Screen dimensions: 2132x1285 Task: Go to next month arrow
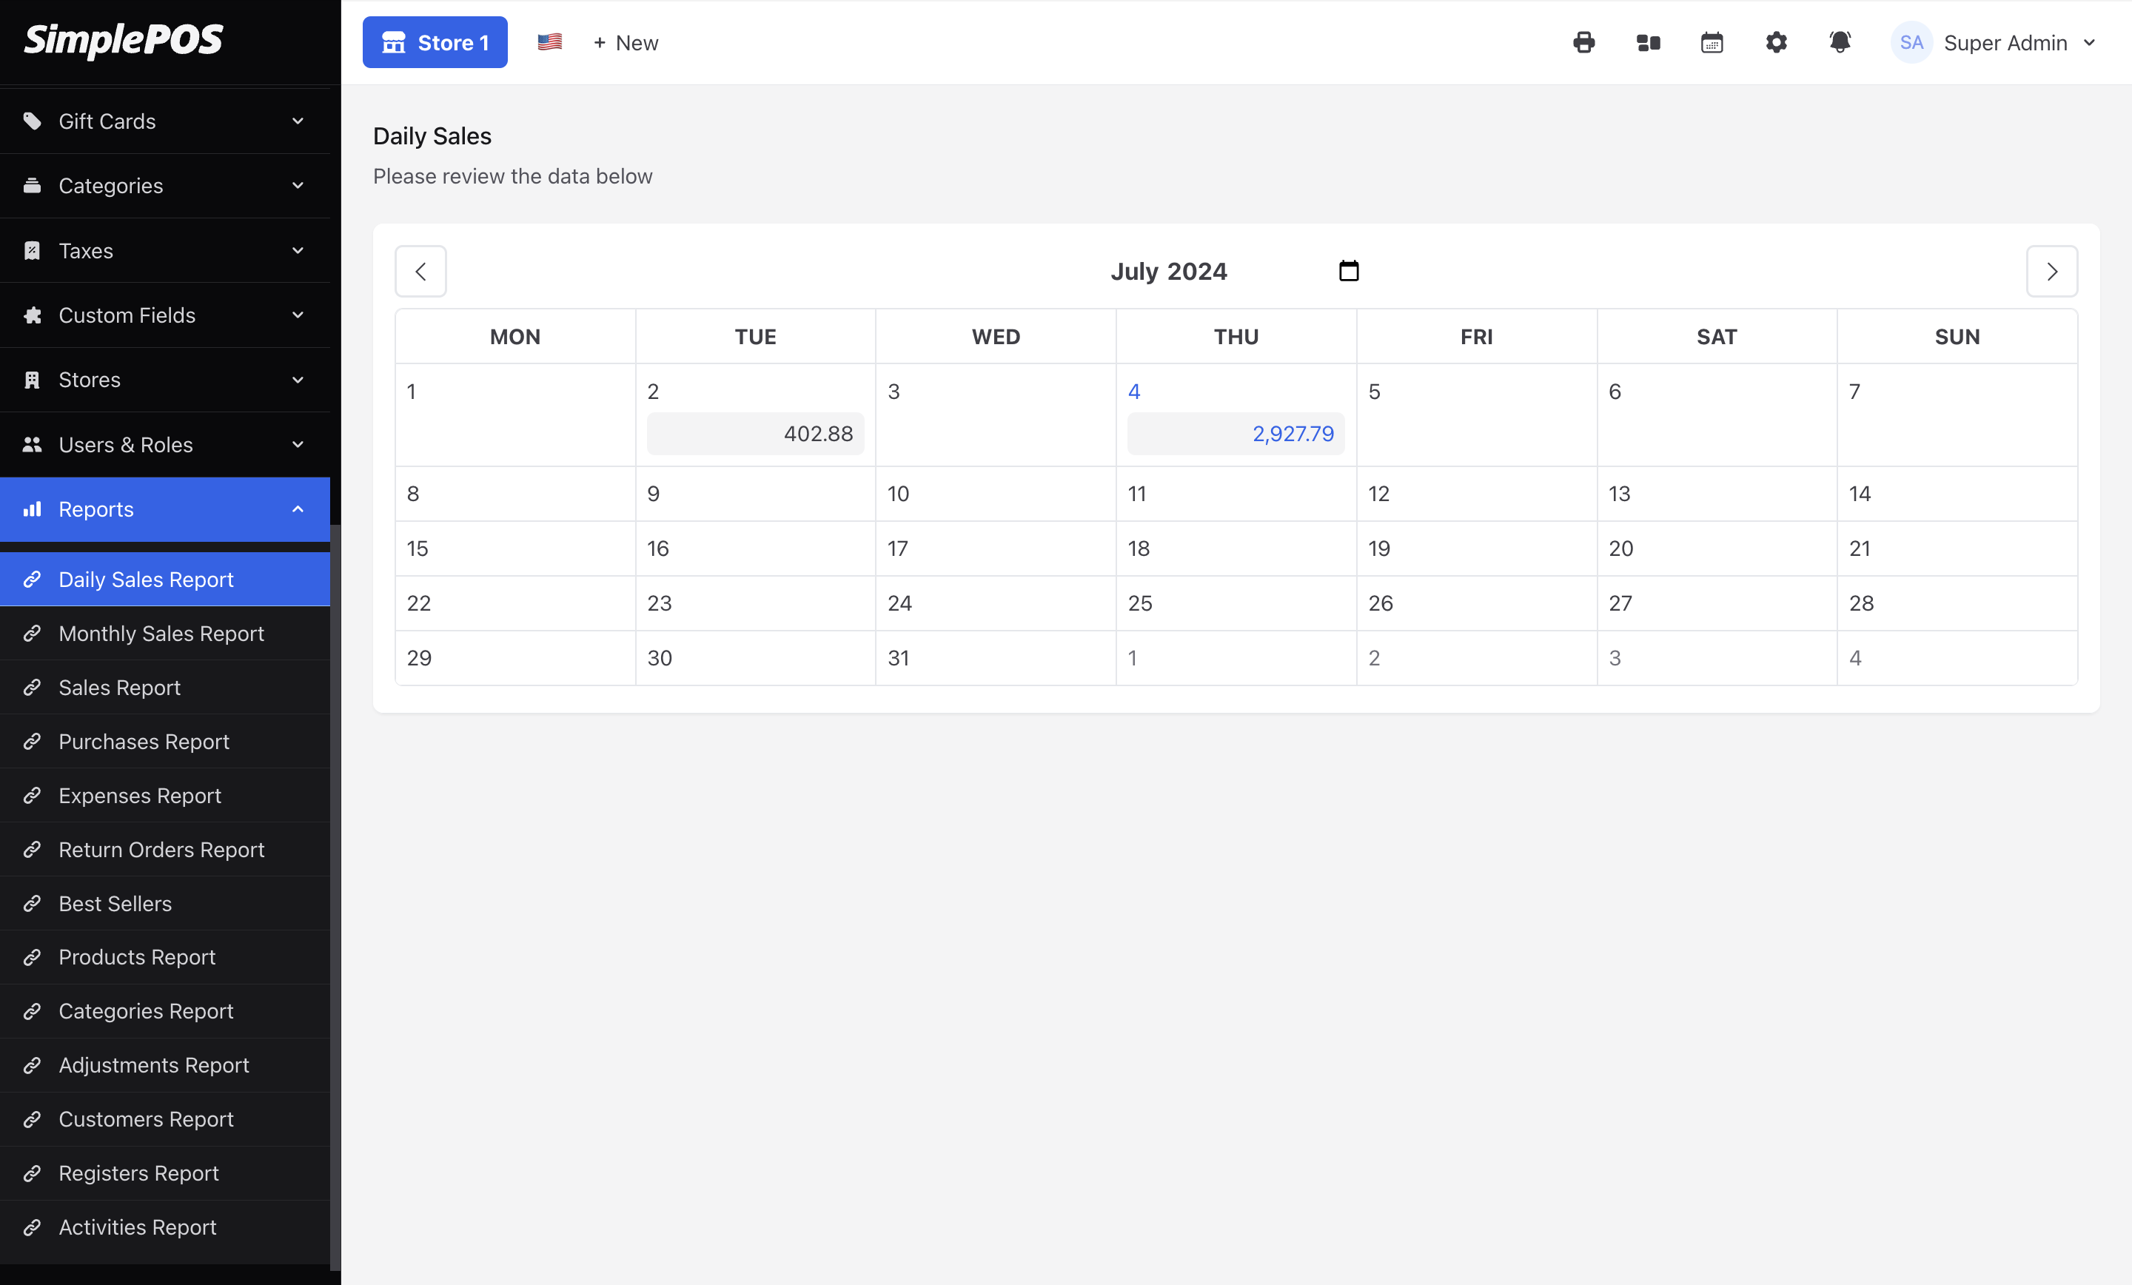coord(2051,272)
